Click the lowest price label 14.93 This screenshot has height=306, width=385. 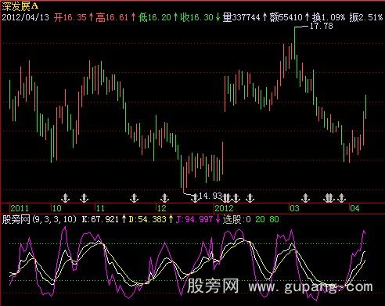pos(210,196)
